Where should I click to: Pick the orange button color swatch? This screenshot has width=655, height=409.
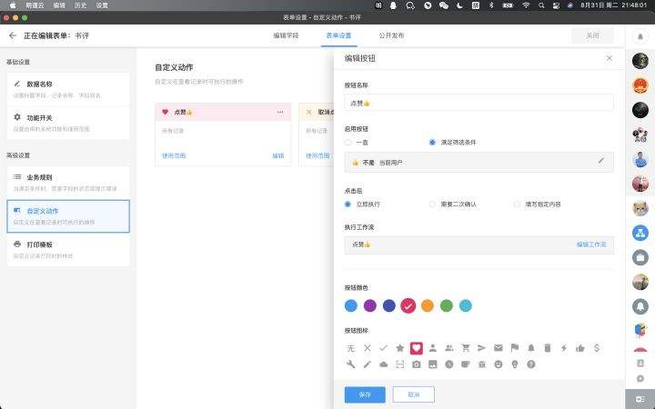pos(428,305)
